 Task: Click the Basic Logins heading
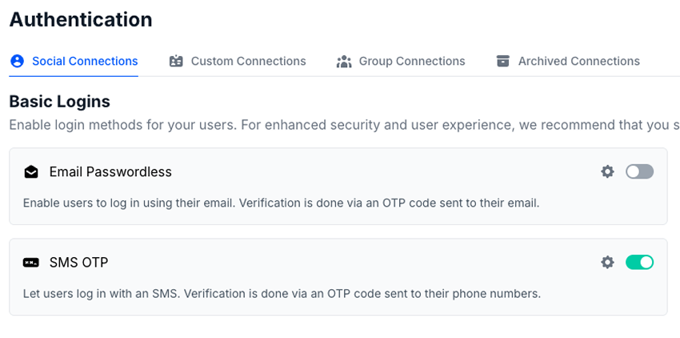coord(59,102)
